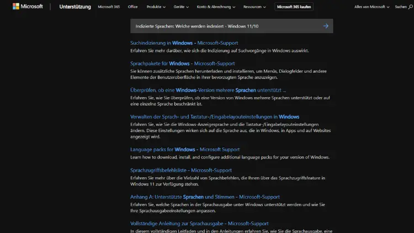414x233 pixels.
Task: Open Suchindizierung in Windows result
Action: (184, 43)
